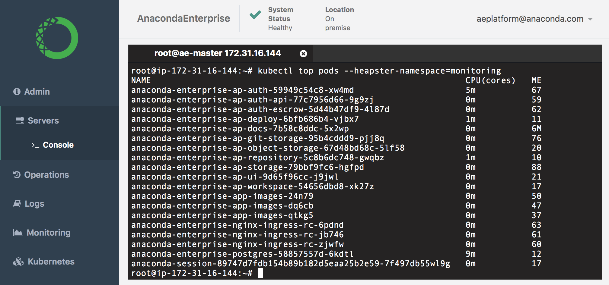
Task: Click the System Status Healthy indicator
Action: coord(280,19)
